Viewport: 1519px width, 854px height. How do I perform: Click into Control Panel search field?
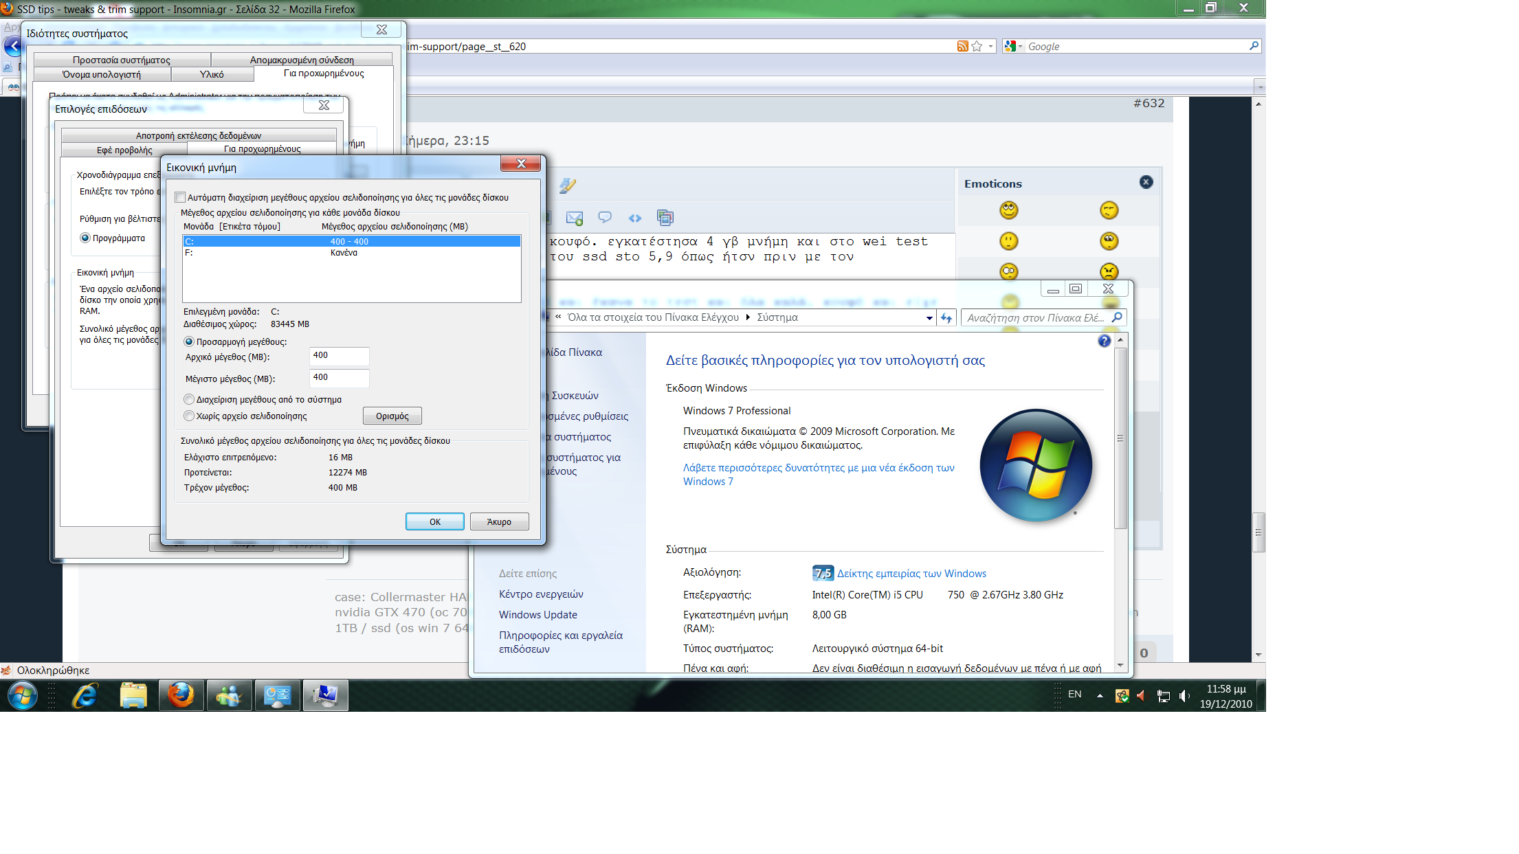(1035, 317)
